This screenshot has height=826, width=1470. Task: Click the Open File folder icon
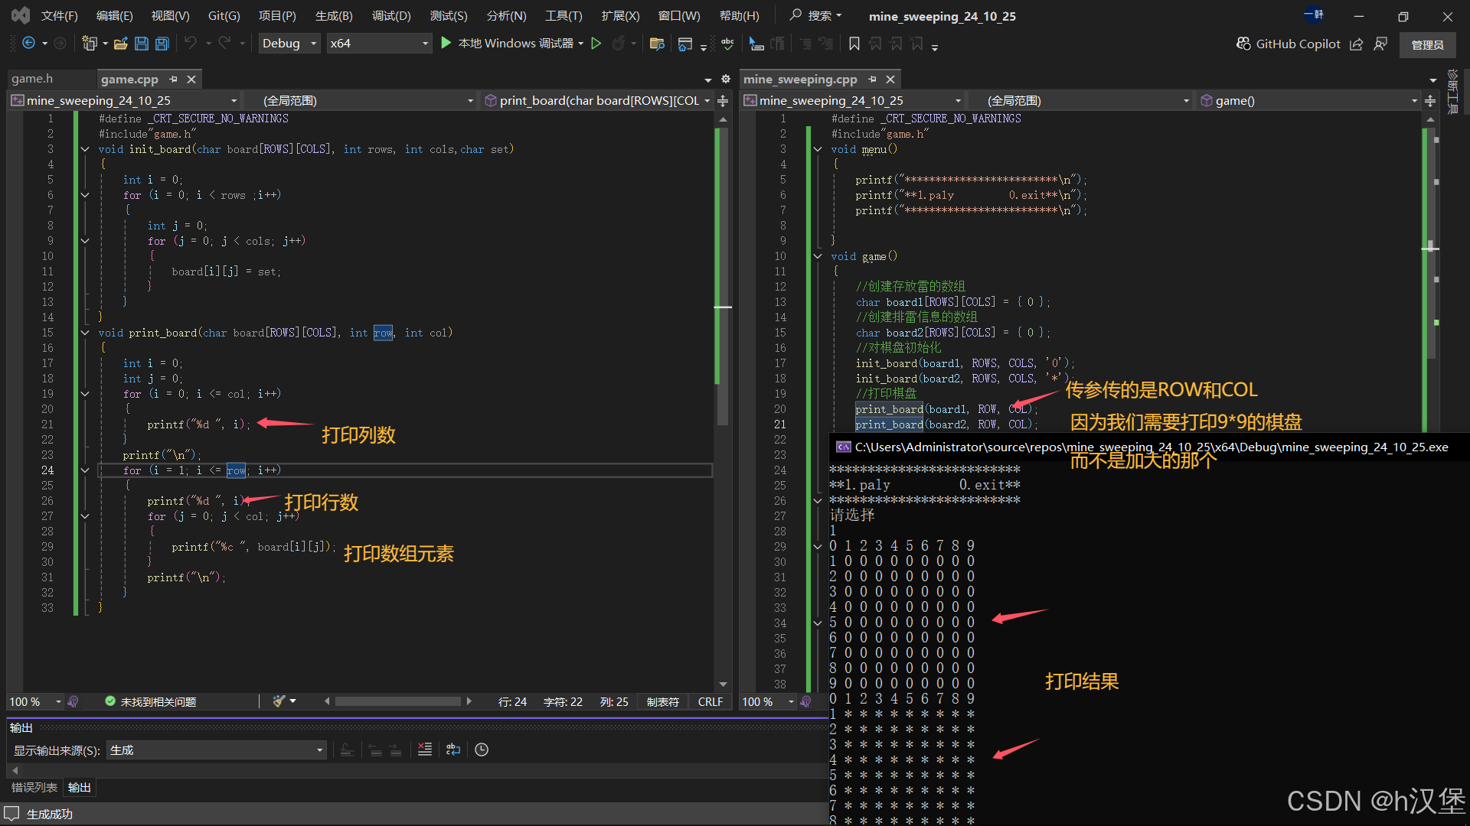120,44
